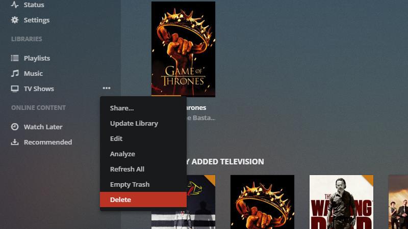408x229 pixels.
Task: Open the Recommended sidebar label
Action: tap(48, 142)
